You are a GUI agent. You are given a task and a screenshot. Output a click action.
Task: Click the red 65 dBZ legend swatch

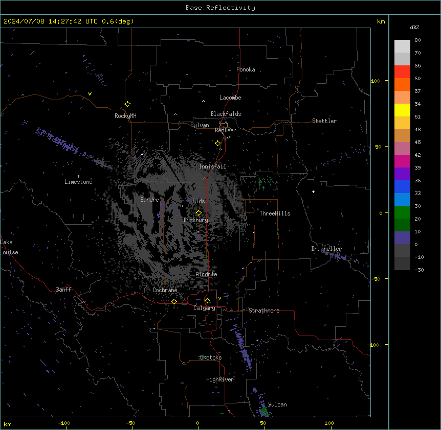coord(402,71)
